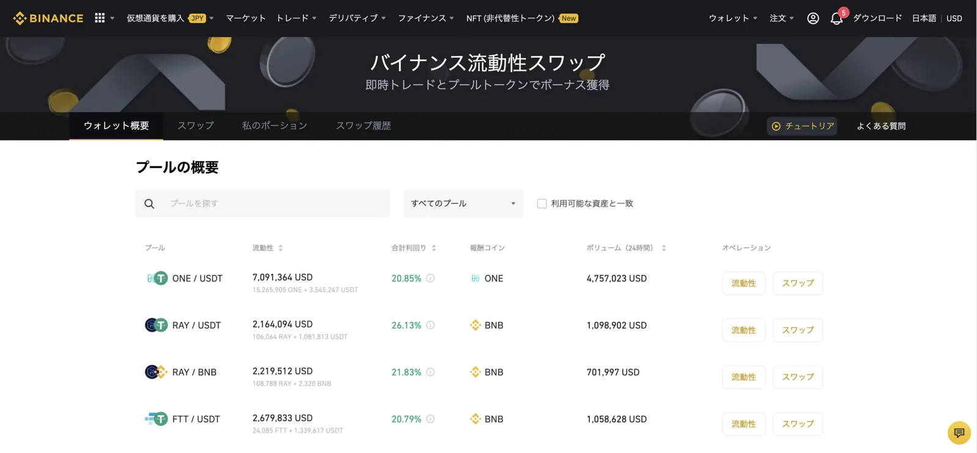This screenshot has width=977, height=453.
Task: Click 流動性 button for RAY / BNB
Action: click(744, 377)
